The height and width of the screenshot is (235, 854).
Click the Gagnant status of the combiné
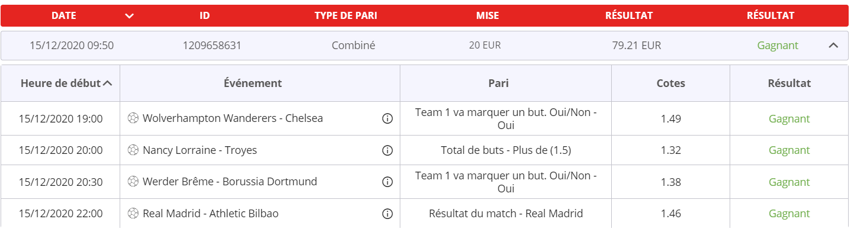778,46
